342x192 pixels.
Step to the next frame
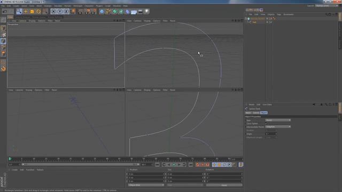179,165
